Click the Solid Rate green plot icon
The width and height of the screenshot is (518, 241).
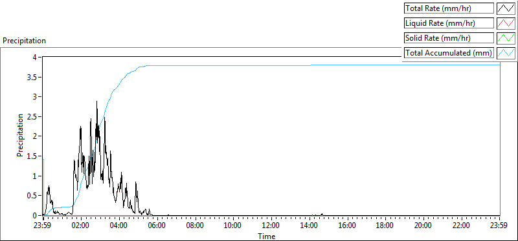[506, 38]
